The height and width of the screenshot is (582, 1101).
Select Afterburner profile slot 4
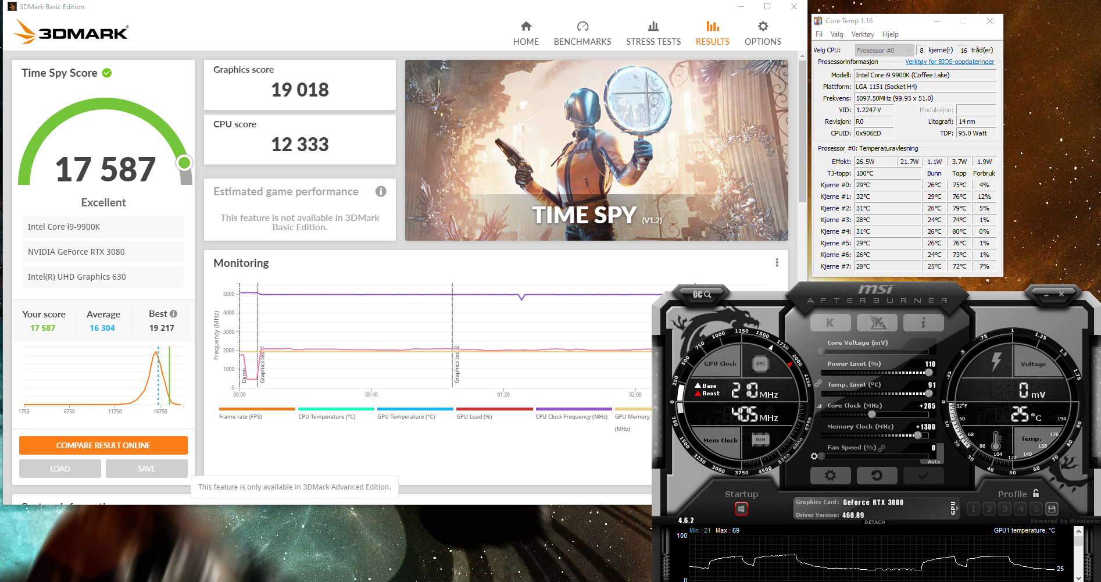(1020, 509)
